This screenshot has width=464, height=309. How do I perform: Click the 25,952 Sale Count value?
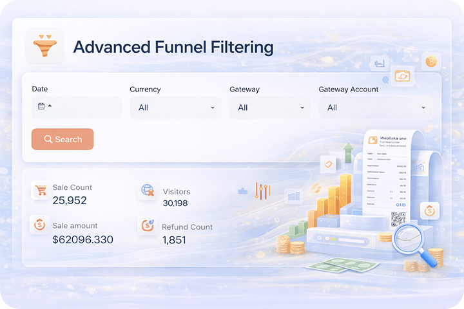pos(70,200)
